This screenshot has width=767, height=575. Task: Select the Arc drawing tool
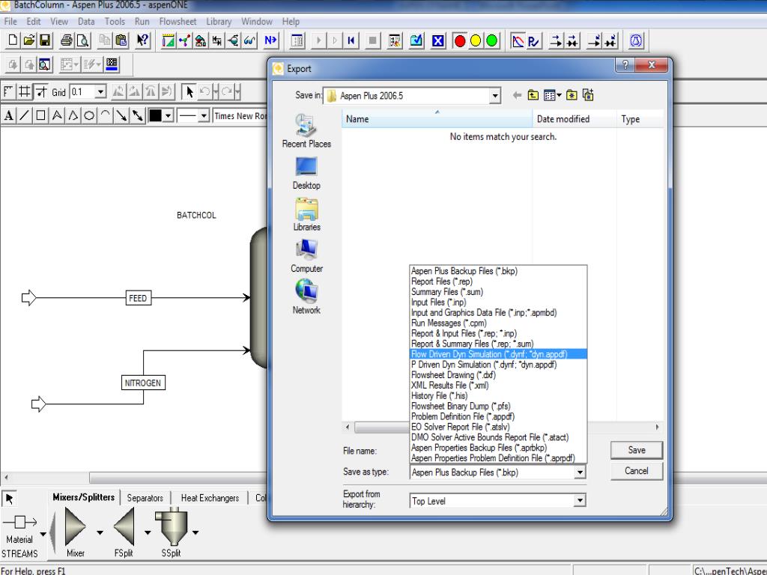[x=105, y=116]
